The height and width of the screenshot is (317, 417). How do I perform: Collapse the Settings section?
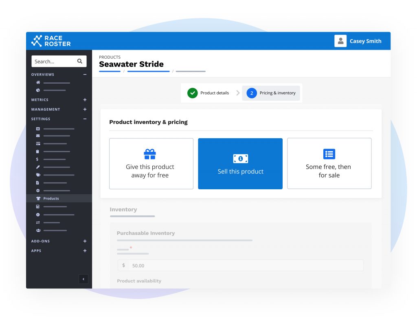pos(85,119)
